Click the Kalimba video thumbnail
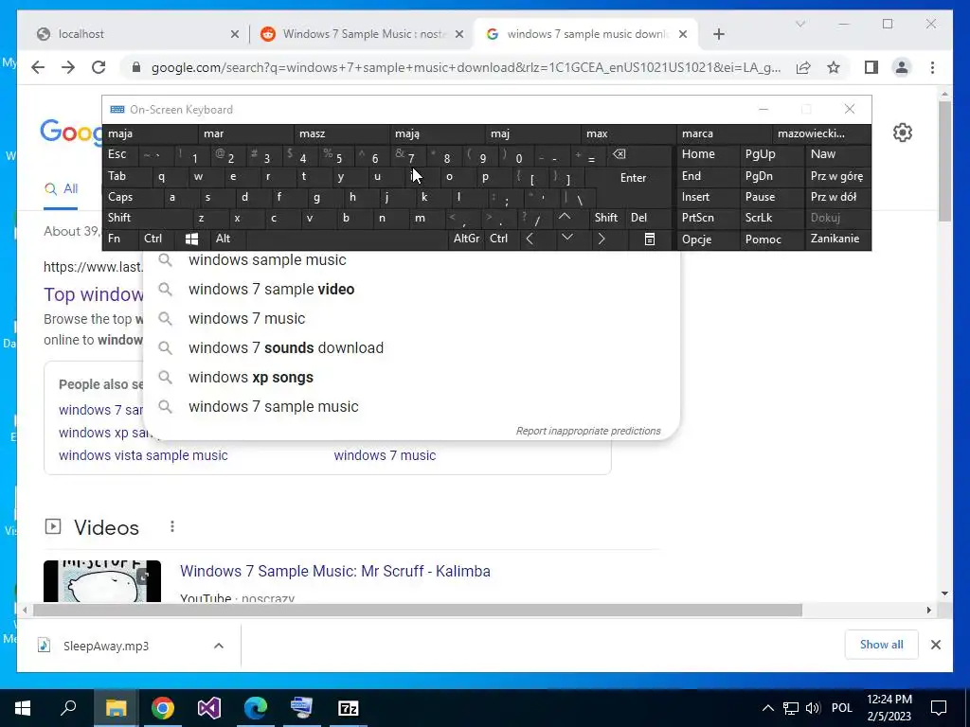The width and height of the screenshot is (970, 727). pos(102,581)
